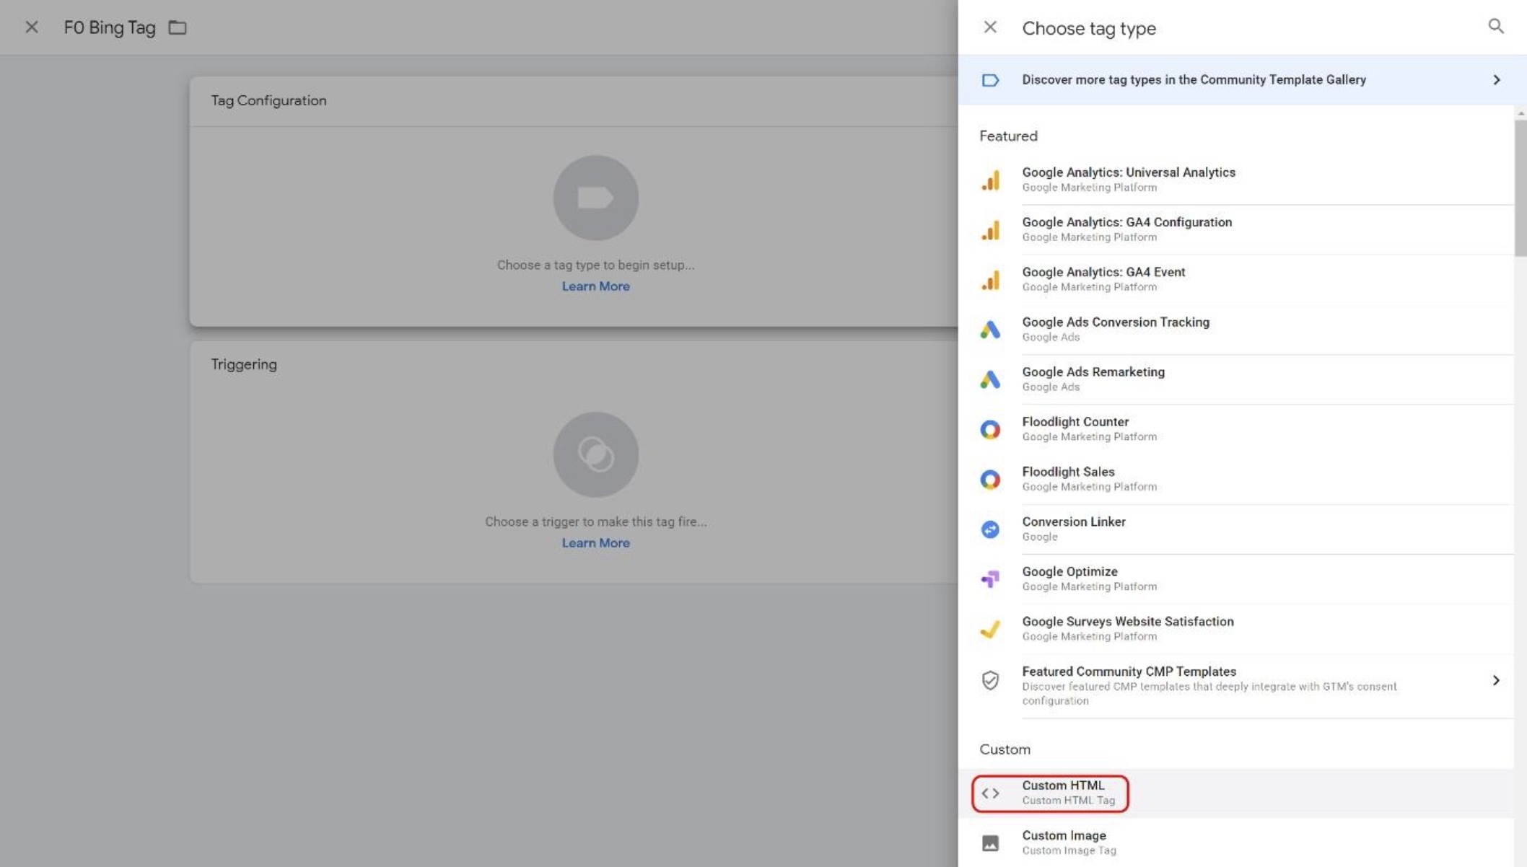Scroll down to view Custom Image tag
1527x867 pixels.
(x=1064, y=842)
